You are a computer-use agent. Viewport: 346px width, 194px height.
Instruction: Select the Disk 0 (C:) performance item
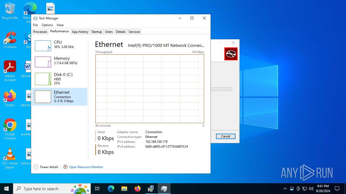(x=60, y=79)
